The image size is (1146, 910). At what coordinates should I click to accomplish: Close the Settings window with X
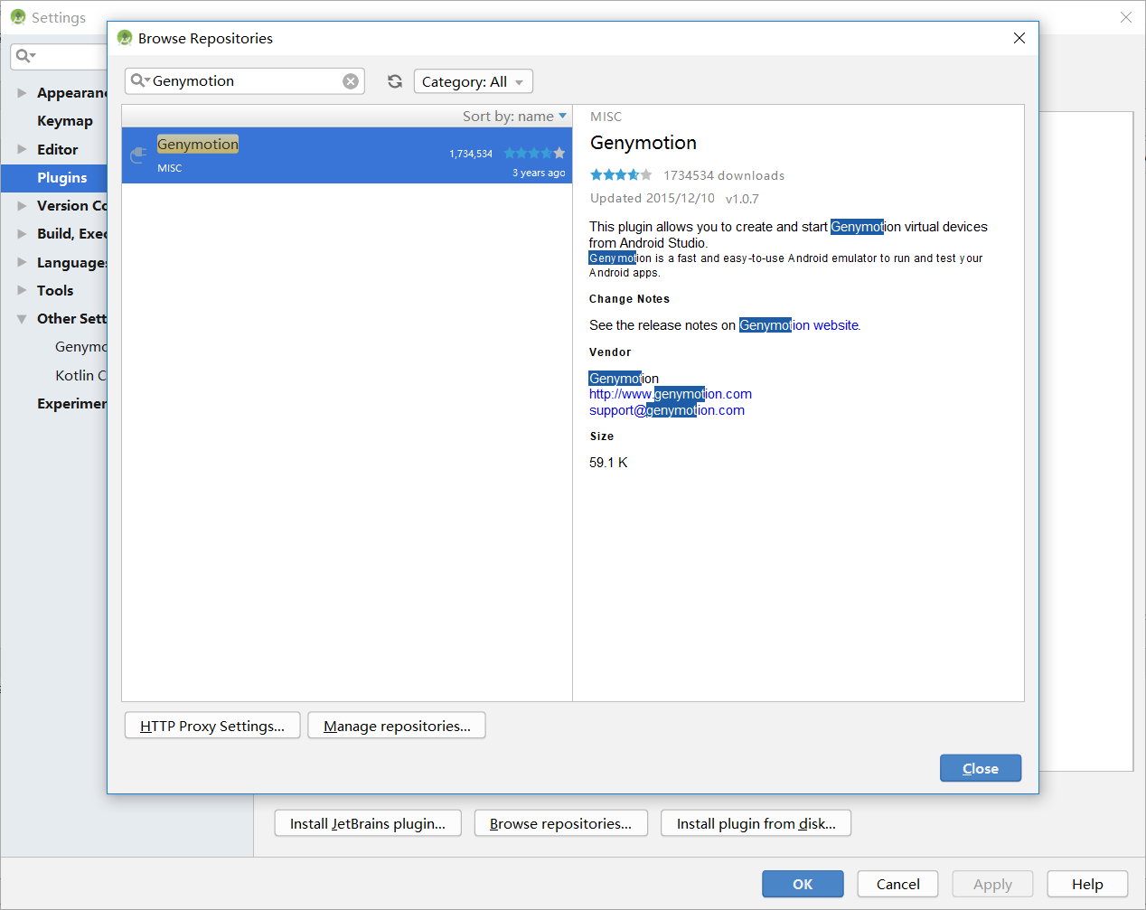coord(1126,17)
